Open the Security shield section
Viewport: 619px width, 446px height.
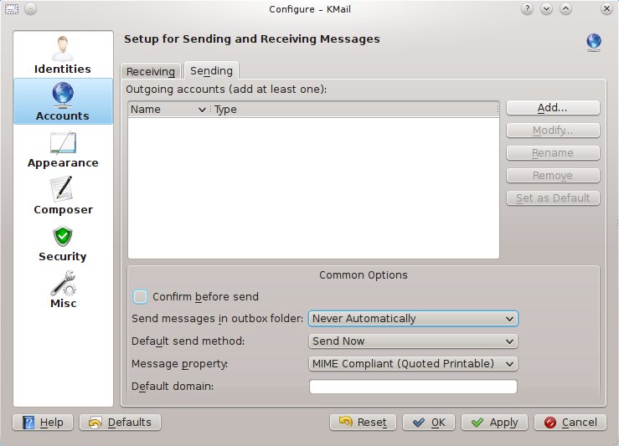(x=63, y=243)
